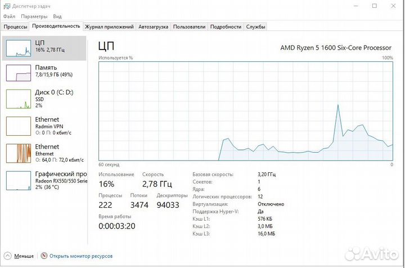Viewport: 405px width, 268px height.
Task: Select the Radmin VPN Ethernet mini graph
Action: click(x=19, y=126)
